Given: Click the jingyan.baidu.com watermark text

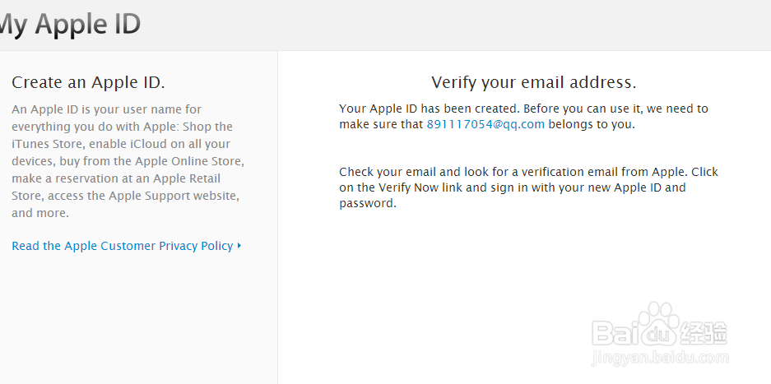Looking at the screenshot, I should coord(659,359).
